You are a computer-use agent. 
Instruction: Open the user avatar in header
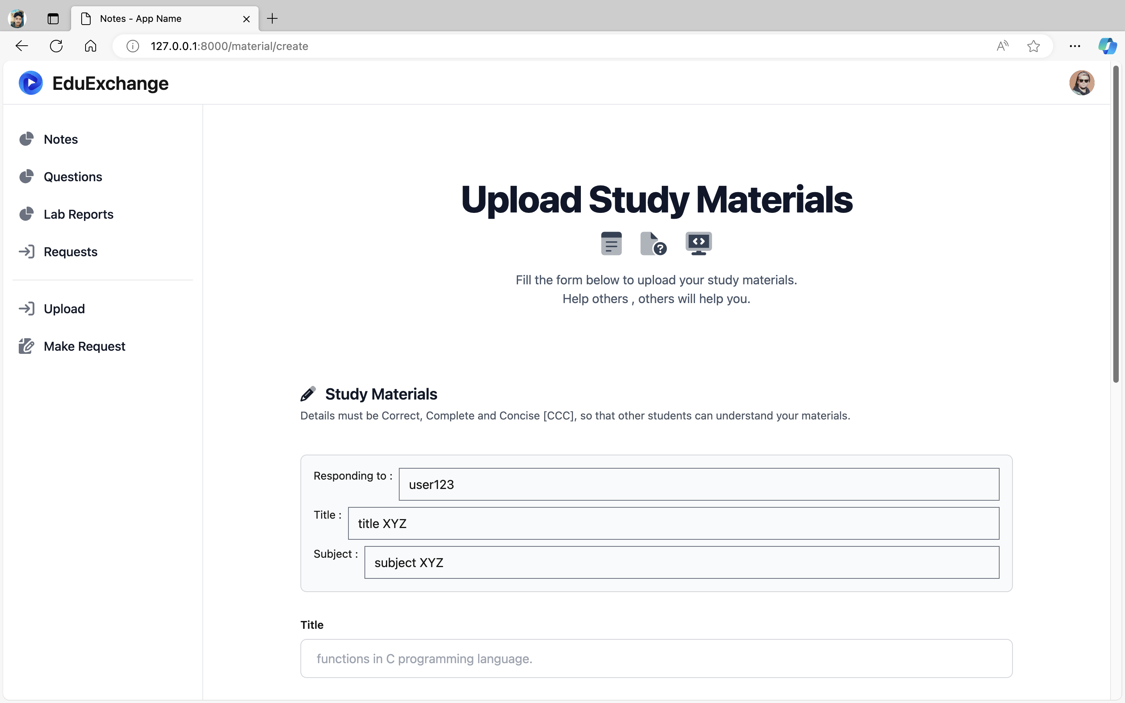pos(1081,83)
